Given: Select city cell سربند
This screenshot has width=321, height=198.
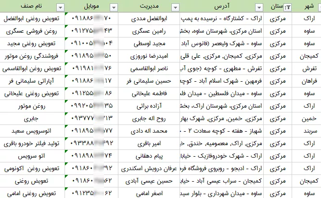Looking at the screenshot, I should click(x=307, y=131).
